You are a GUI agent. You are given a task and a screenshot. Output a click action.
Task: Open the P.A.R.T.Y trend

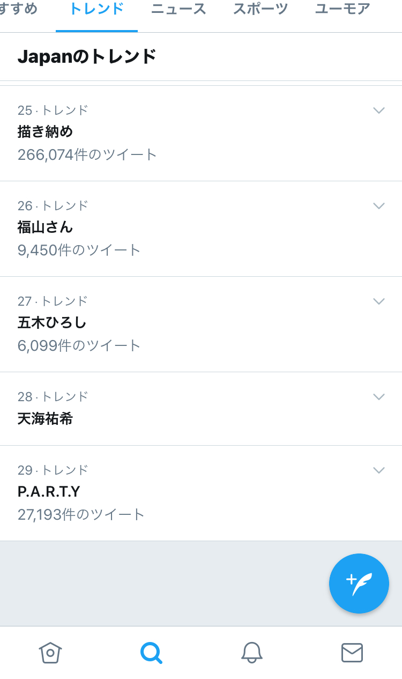pyautogui.click(x=49, y=492)
